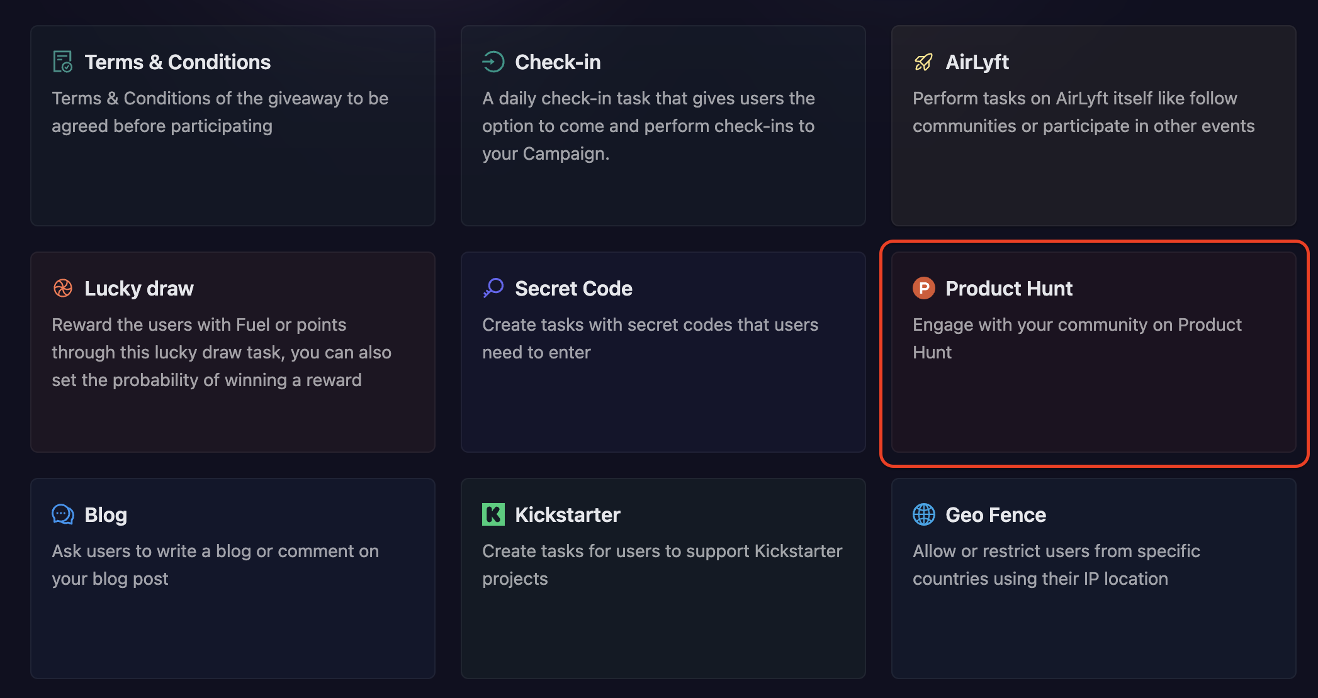Select the Kickstarter task heading
The image size is (1318, 698).
567,514
